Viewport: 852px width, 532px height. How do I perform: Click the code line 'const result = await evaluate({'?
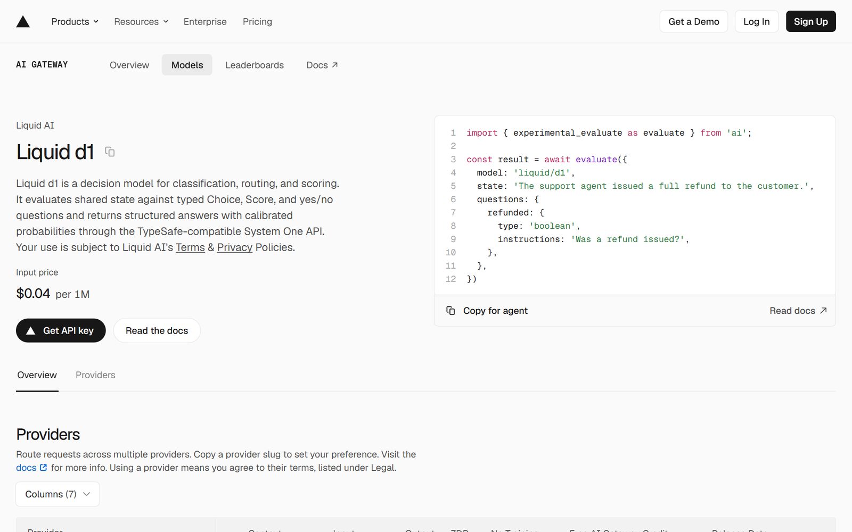[x=547, y=160]
